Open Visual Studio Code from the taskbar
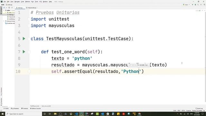The width and height of the screenshot is (206, 116). [76, 114]
